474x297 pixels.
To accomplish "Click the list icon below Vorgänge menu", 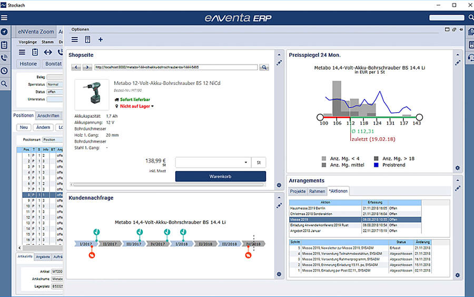I will [22, 52].
